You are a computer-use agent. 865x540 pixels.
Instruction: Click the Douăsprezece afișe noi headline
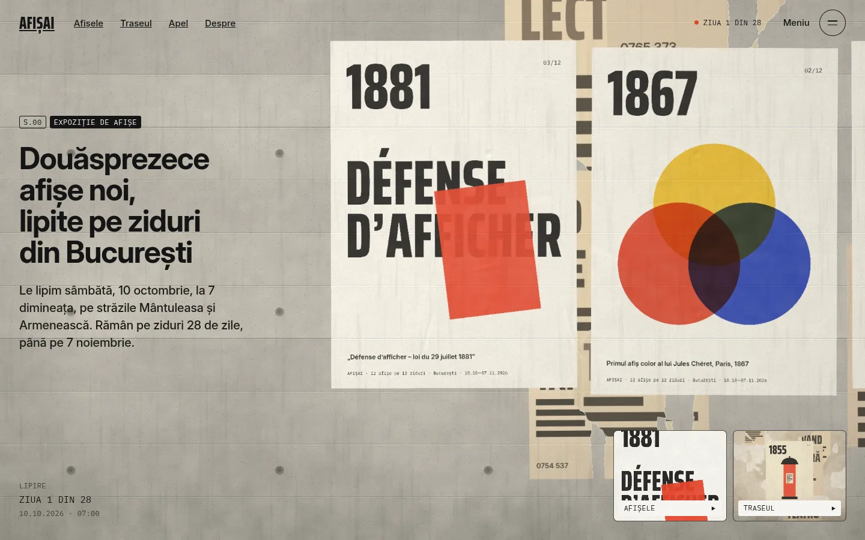point(114,205)
